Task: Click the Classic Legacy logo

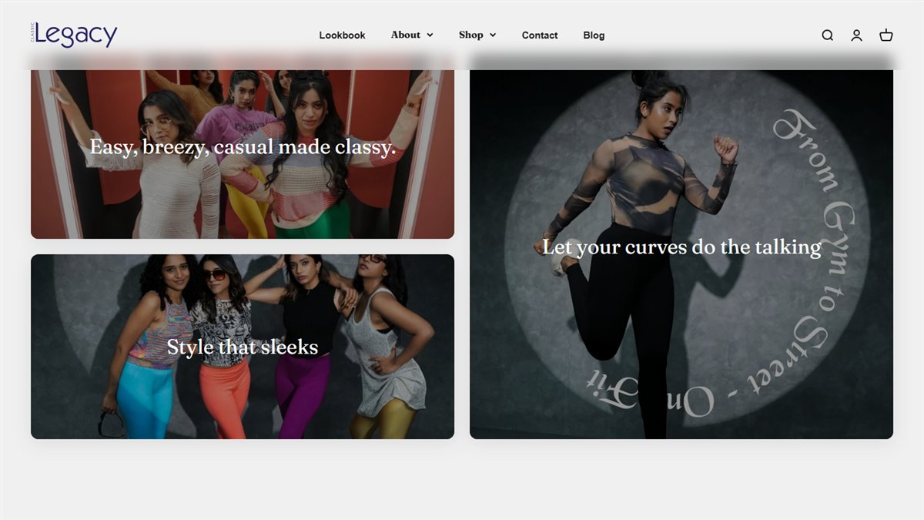Action: 75,35
